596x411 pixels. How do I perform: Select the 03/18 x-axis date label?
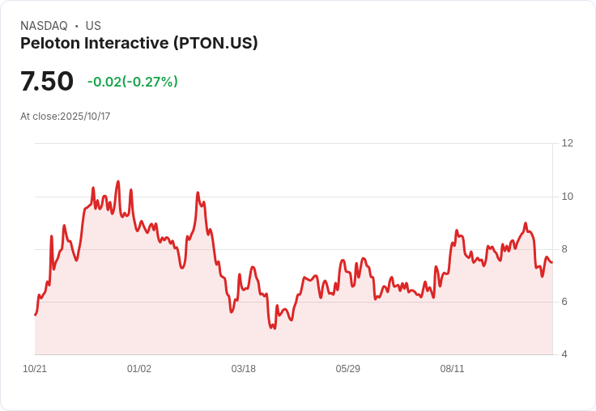pos(243,369)
